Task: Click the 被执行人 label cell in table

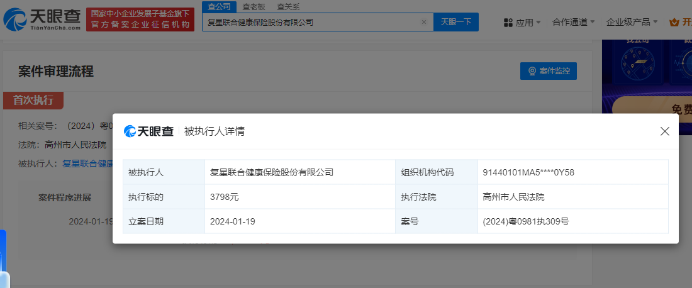Action: (x=164, y=172)
